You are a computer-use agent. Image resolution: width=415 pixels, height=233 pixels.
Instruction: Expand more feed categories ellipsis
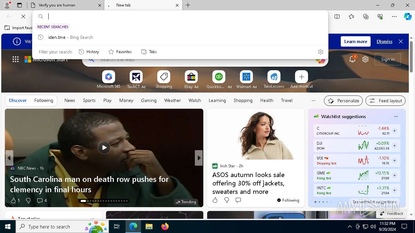[313, 101]
